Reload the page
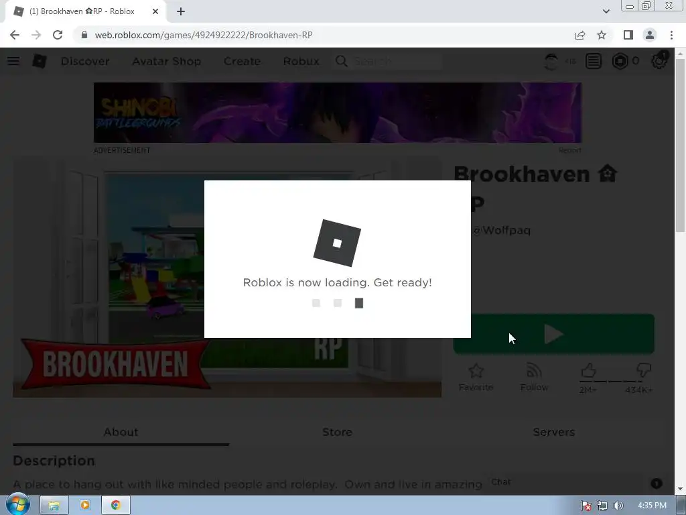This screenshot has height=515, width=686. click(58, 35)
